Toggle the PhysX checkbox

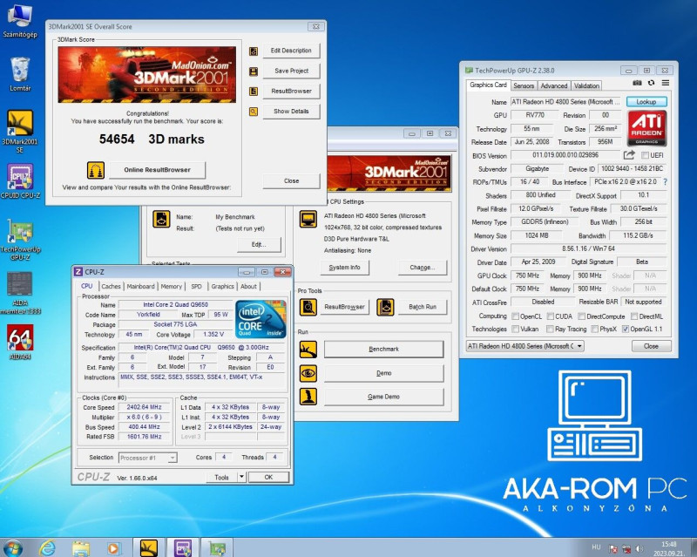[594, 329]
